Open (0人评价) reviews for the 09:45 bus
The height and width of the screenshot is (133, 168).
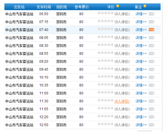pos(122,70)
